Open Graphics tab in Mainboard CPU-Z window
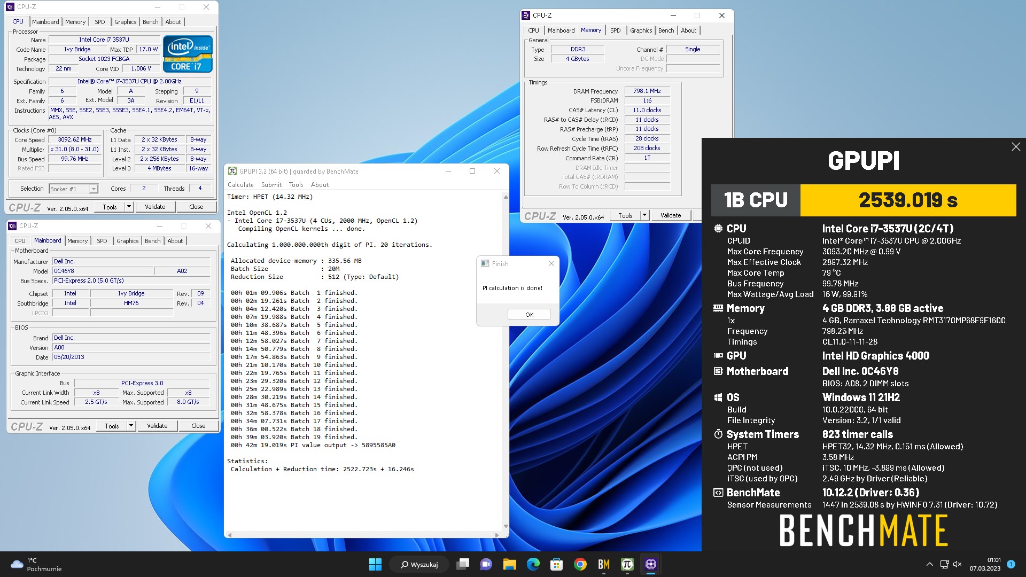Image resolution: width=1026 pixels, height=577 pixels. click(128, 241)
